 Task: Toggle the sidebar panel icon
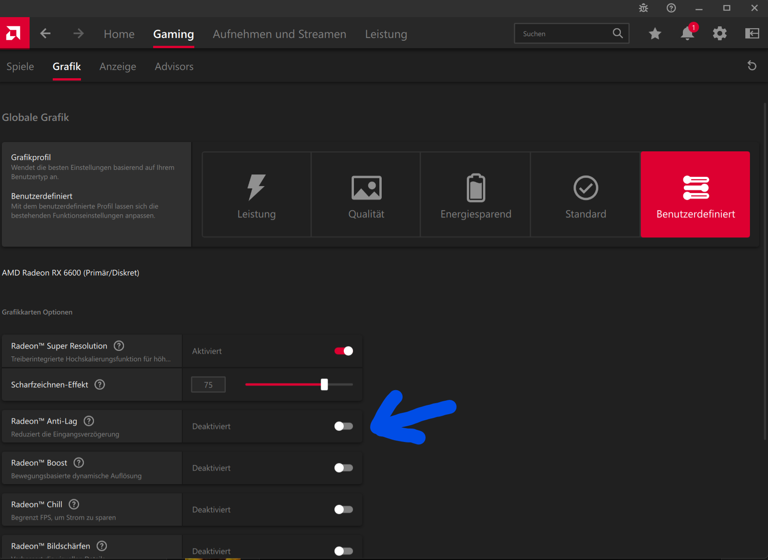[752, 33]
